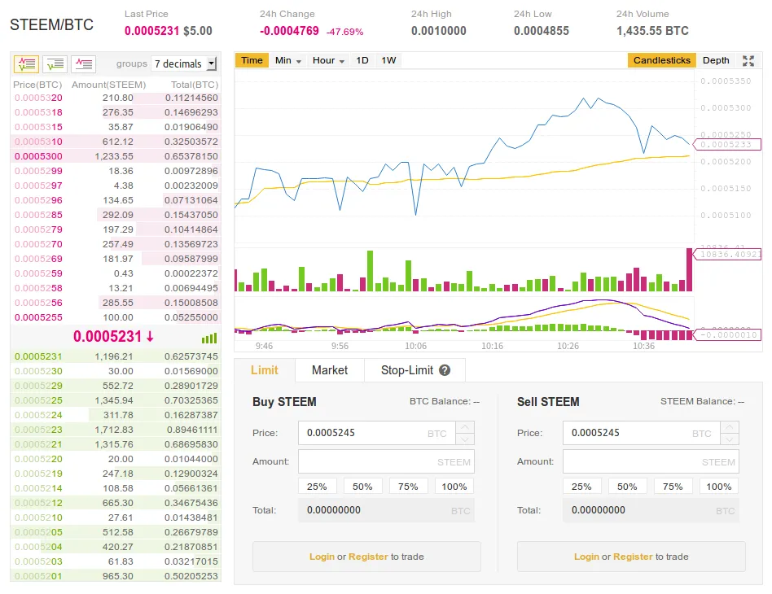The height and width of the screenshot is (594, 772).
Task: Select sell order at price 0.0005285
Action: click(x=116, y=215)
